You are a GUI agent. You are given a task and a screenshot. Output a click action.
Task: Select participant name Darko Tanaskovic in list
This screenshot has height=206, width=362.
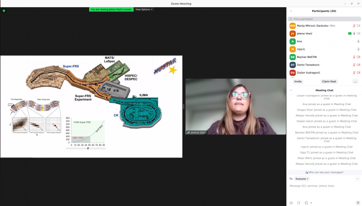tap(308, 65)
